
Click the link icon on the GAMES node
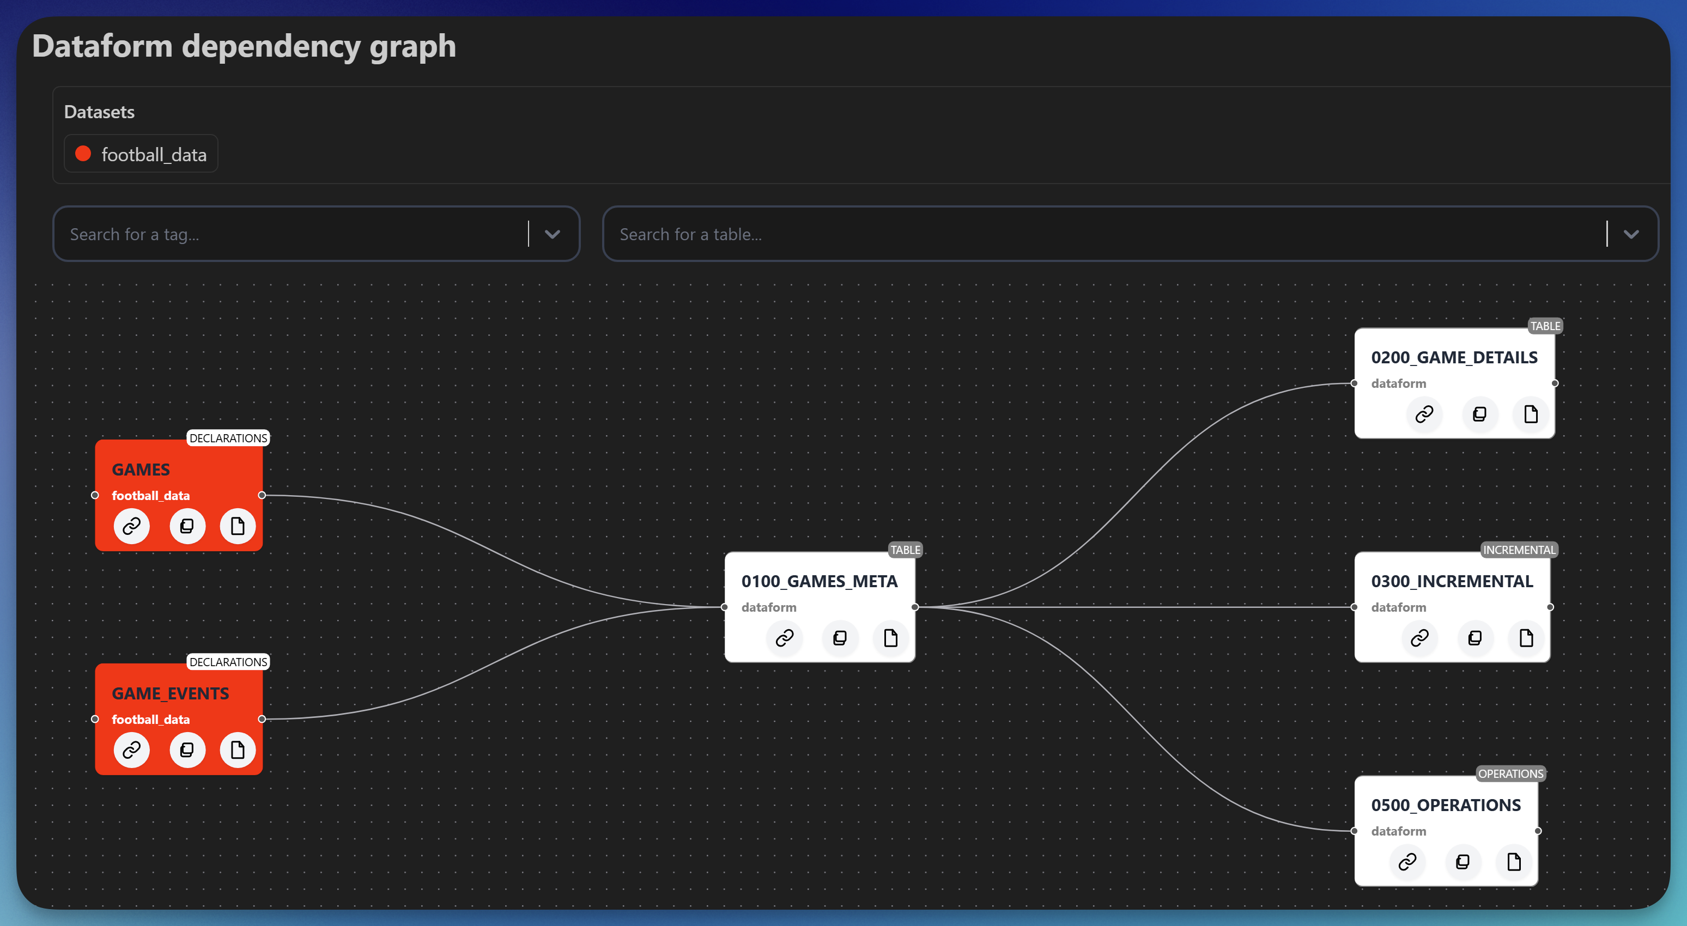point(132,526)
